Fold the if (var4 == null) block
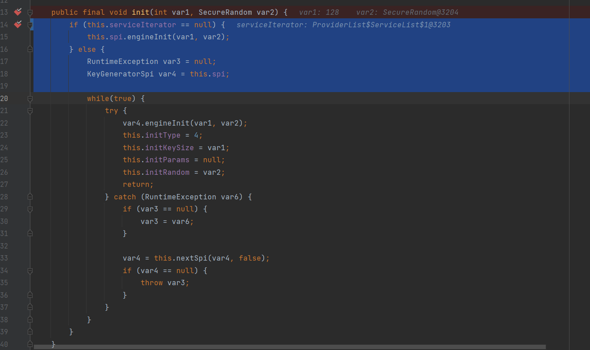This screenshot has width=590, height=350. (30, 270)
